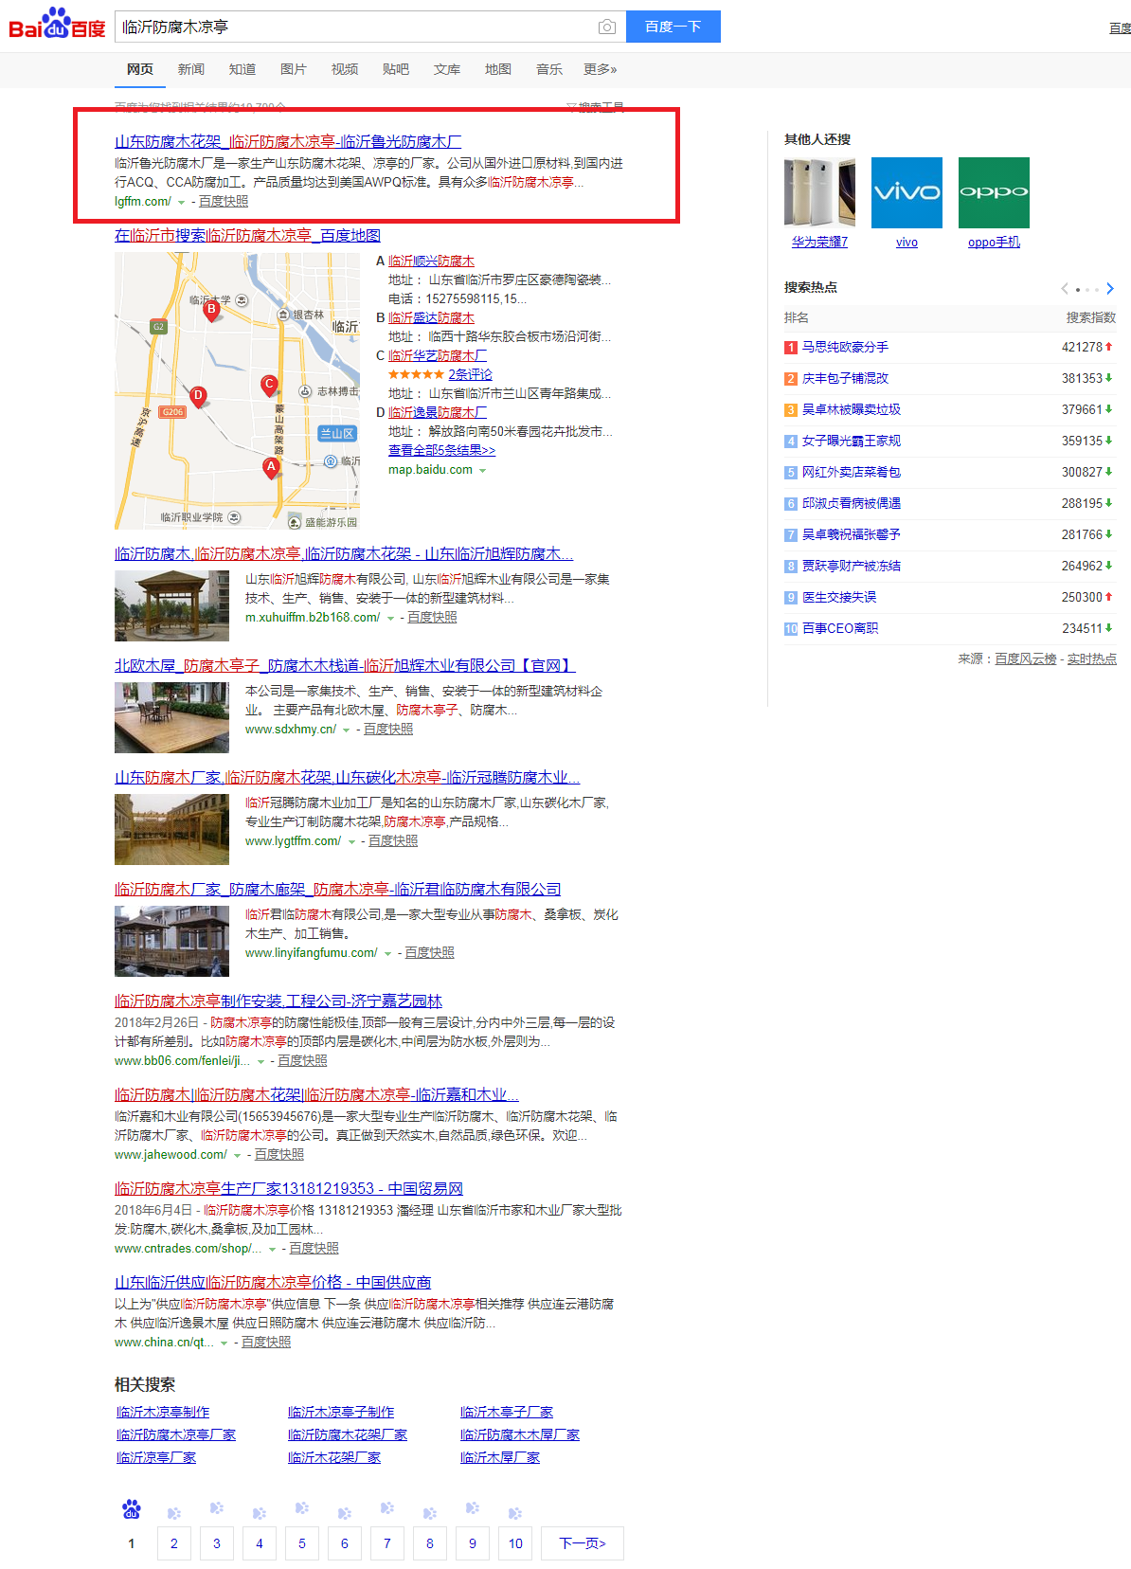Expand dropdown arrow next to lgffm.com
This screenshot has height=1569, width=1131.
(x=182, y=203)
